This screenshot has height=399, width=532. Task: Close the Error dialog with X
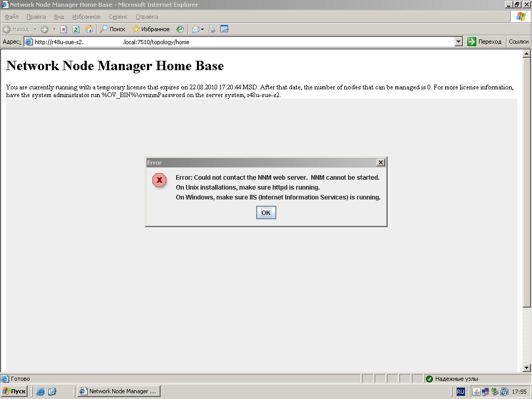(x=380, y=163)
